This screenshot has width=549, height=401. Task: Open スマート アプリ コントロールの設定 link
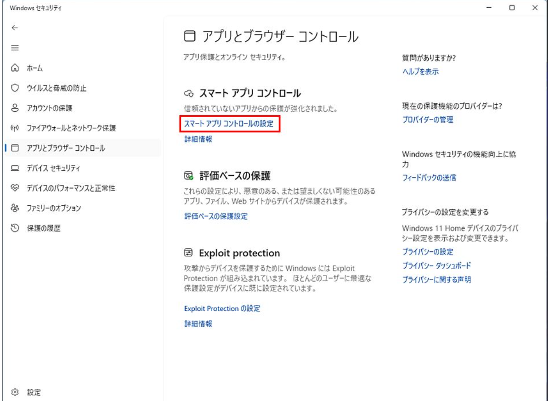pos(229,124)
